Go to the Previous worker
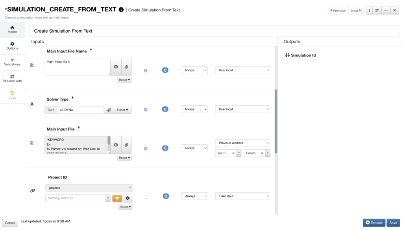 pos(338,11)
